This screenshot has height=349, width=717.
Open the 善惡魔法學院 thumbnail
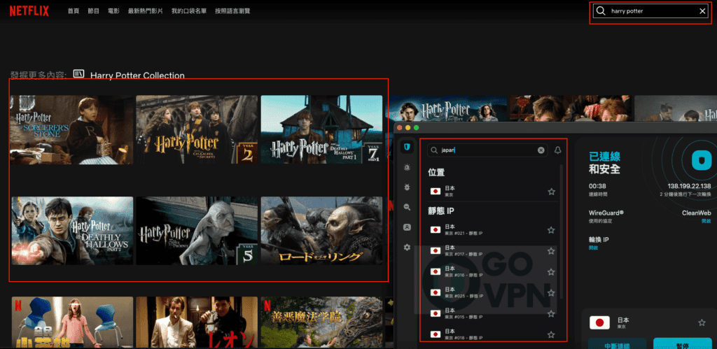point(321,322)
